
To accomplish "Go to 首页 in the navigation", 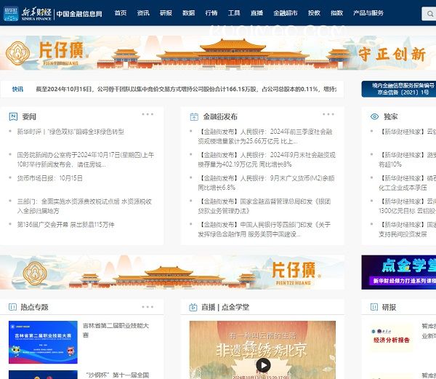I will (121, 13).
